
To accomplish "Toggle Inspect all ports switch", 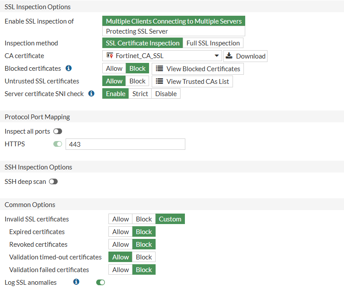I will pos(58,131).
